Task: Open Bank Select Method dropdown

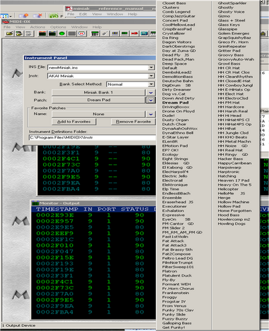Action: (151, 84)
